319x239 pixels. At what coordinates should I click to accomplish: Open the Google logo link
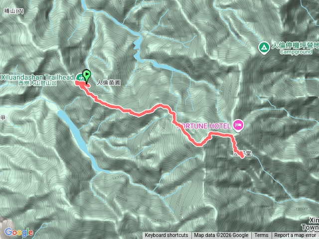tap(19, 232)
